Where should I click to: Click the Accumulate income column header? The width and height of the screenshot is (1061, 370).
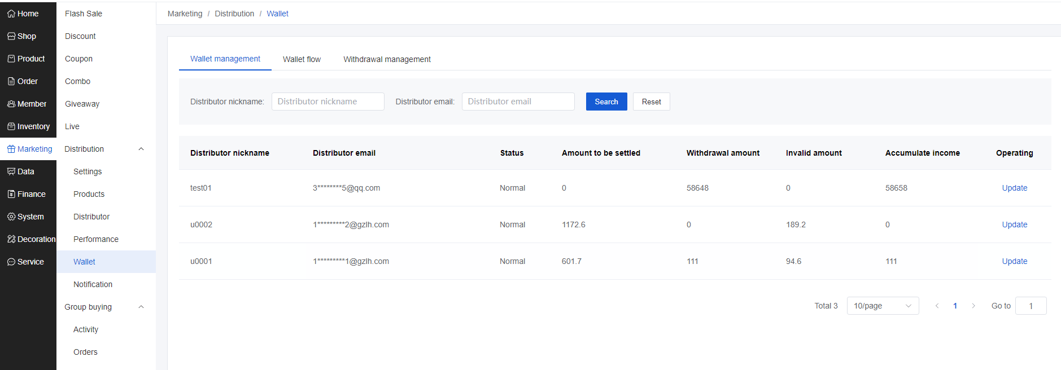922,153
